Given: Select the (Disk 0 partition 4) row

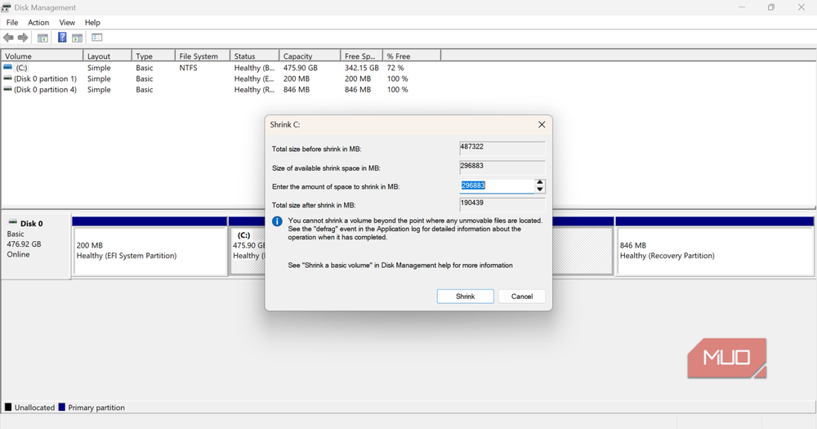Looking at the screenshot, I should pos(221,90).
